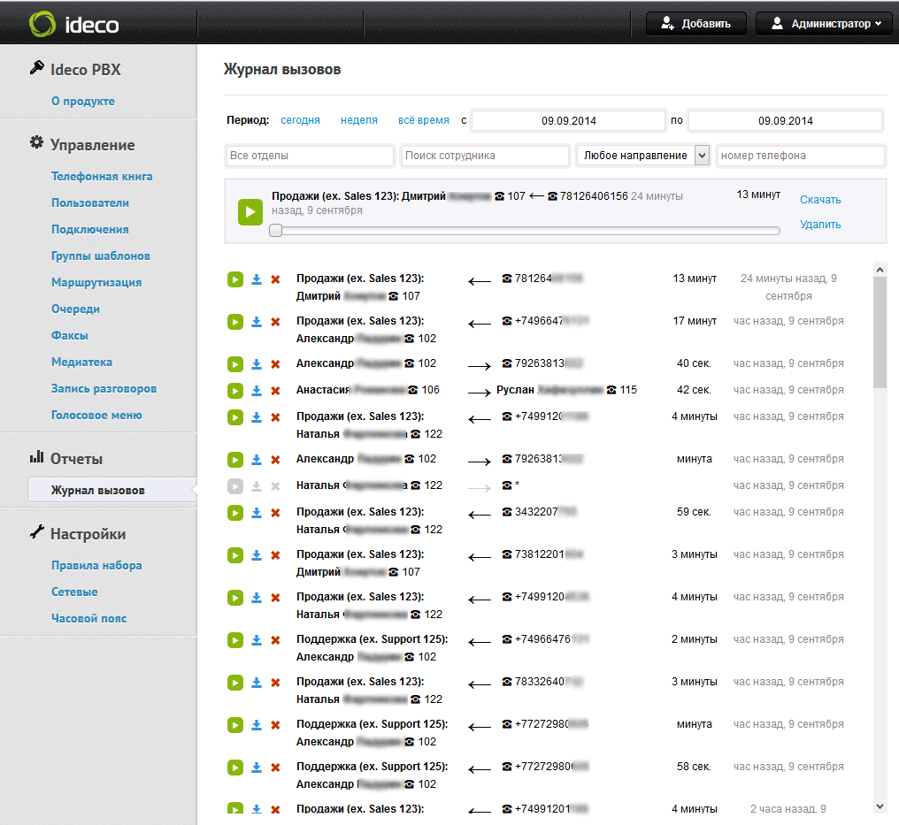The width and height of the screenshot is (899, 825).
Task: Click Скачать for the current recording
Action: 820,200
